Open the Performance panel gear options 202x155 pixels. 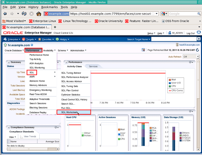pyautogui.click(x=191, y=62)
